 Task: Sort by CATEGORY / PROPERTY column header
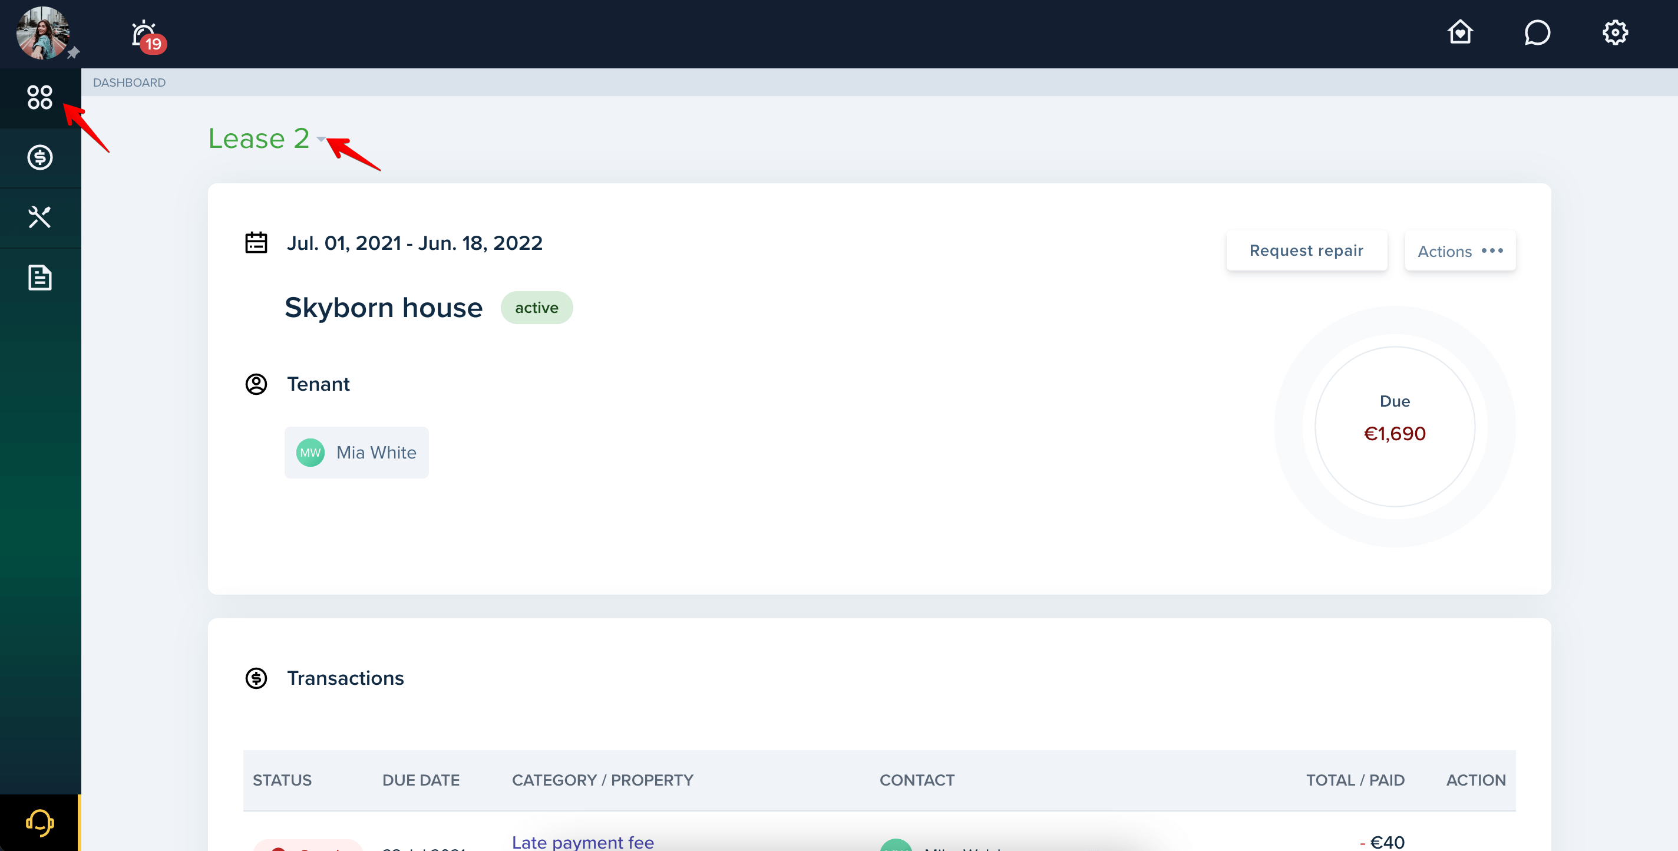[603, 780]
